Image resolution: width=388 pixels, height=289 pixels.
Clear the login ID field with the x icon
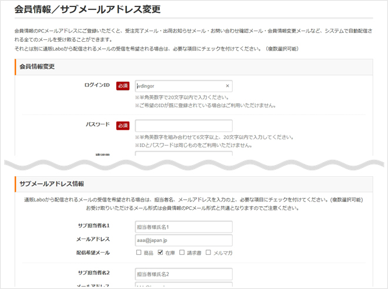(x=228, y=86)
